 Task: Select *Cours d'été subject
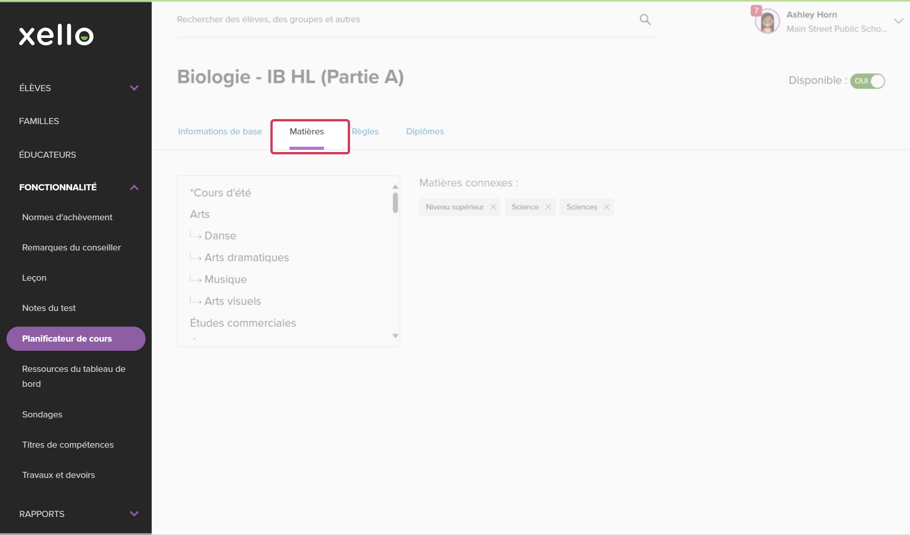point(220,193)
